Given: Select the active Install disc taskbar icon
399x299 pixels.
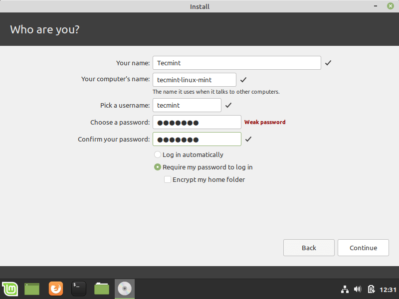Looking at the screenshot, I should pyautogui.click(x=124, y=289).
